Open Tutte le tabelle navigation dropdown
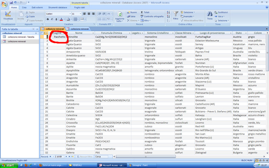This screenshot has width=269, height=168. [33, 29]
